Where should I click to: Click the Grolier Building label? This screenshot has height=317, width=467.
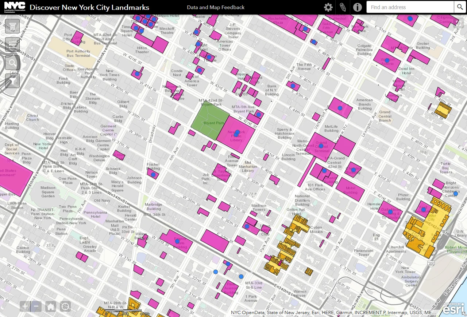coord(423,45)
